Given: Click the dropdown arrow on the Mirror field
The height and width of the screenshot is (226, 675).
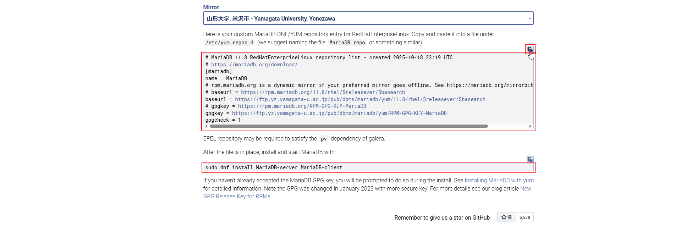Looking at the screenshot, I should click(x=529, y=18).
